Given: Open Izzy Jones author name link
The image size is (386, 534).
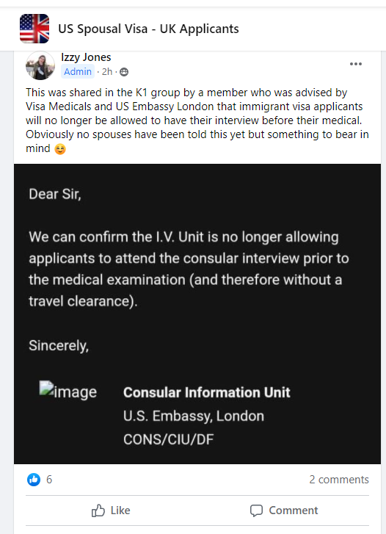Looking at the screenshot, I should click(86, 57).
